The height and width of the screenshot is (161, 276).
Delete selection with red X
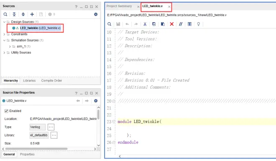click(x=171, y=24)
